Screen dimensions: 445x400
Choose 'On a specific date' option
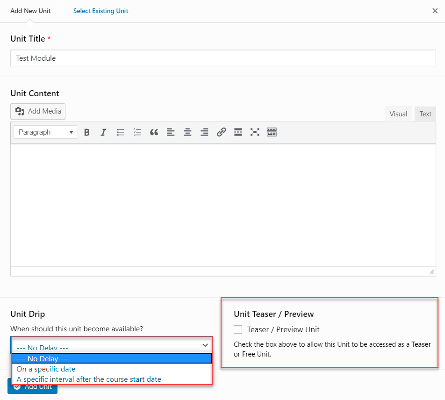click(x=46, y=369)
